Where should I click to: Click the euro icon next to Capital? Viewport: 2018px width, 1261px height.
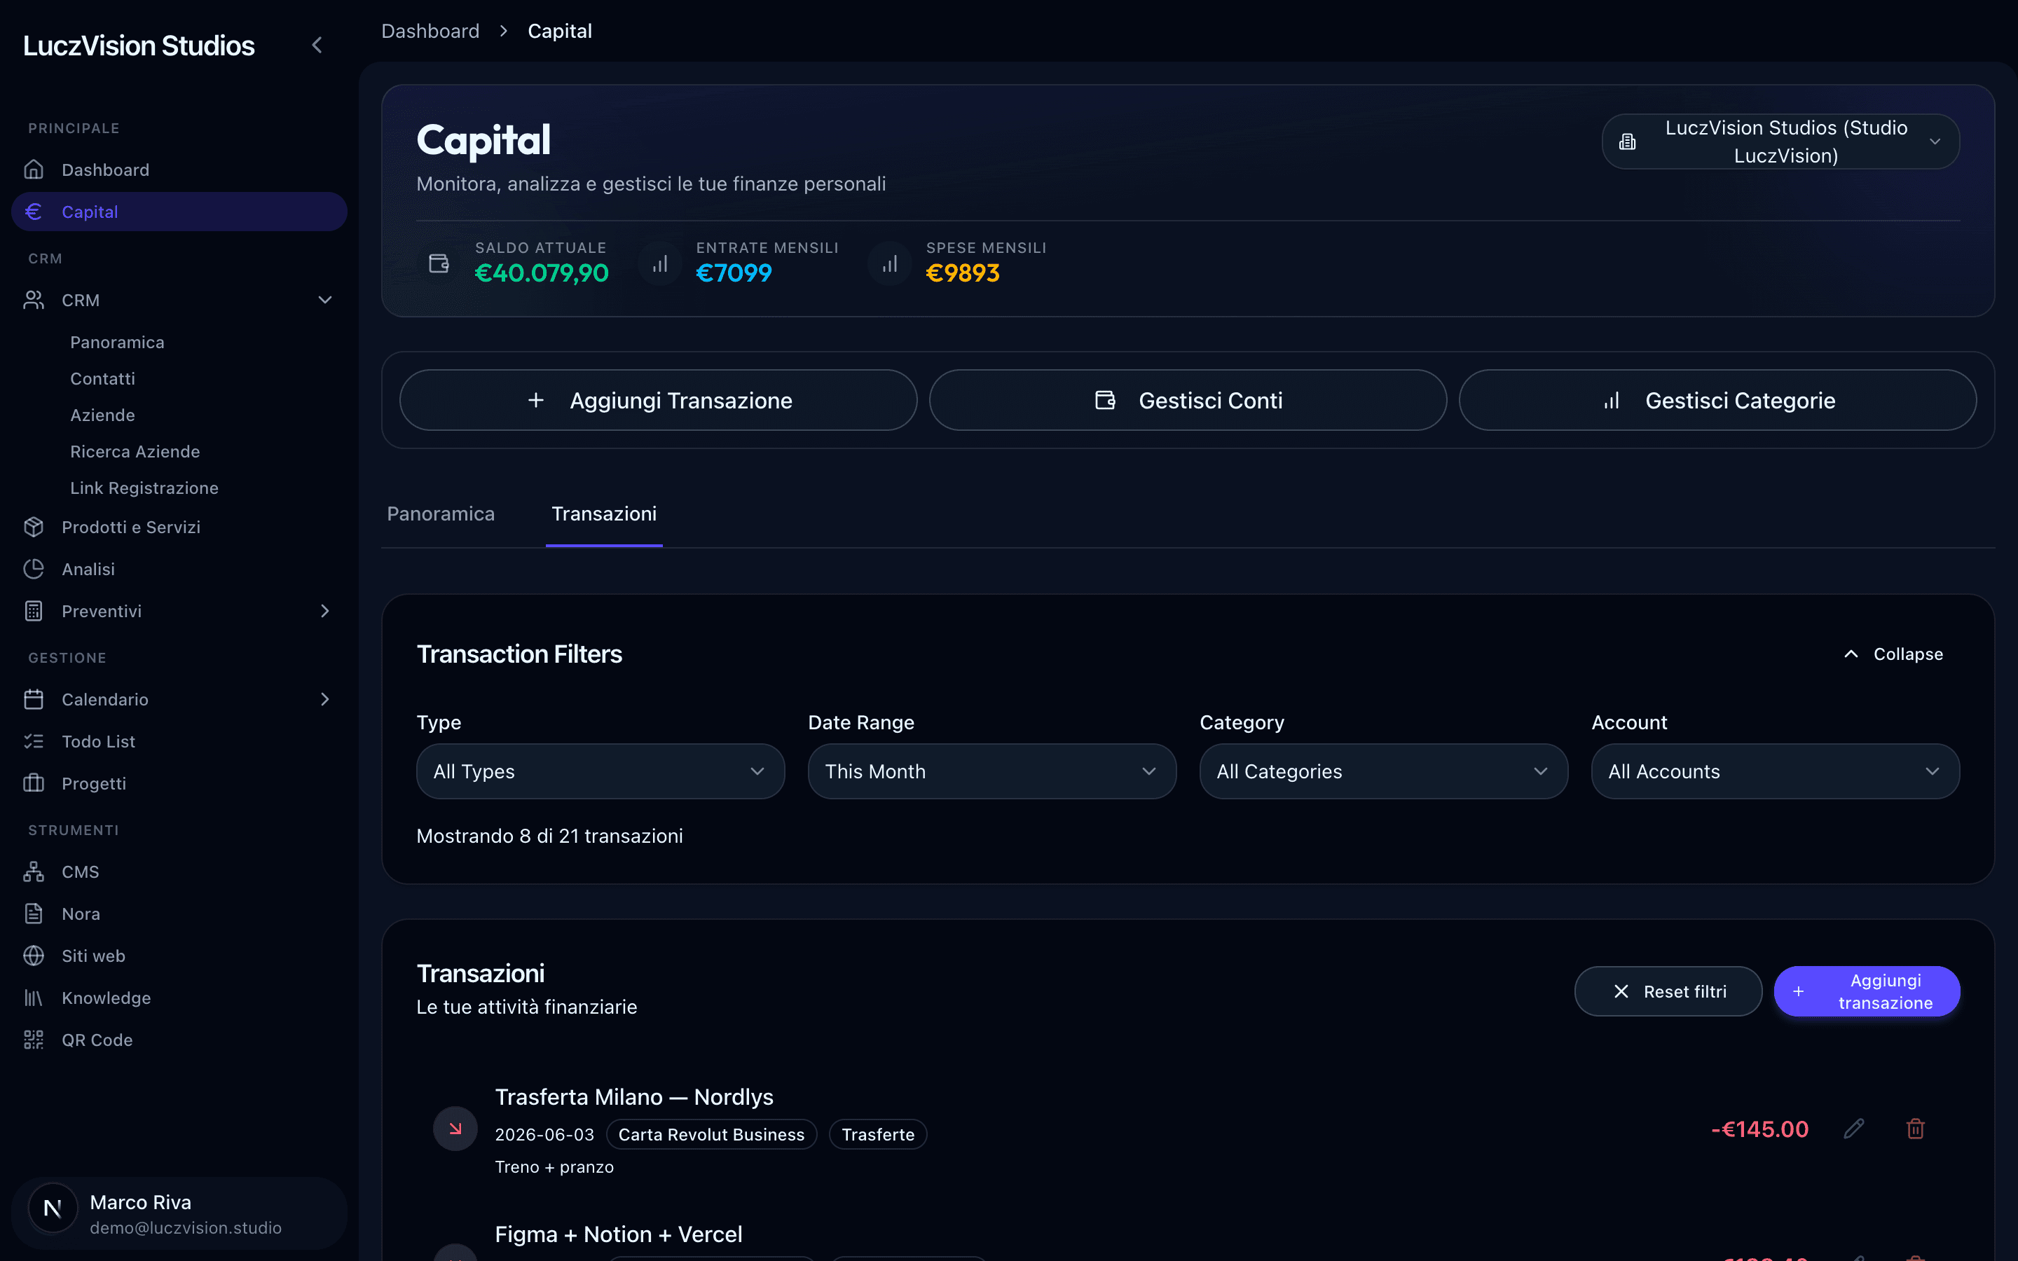[34, 212]
